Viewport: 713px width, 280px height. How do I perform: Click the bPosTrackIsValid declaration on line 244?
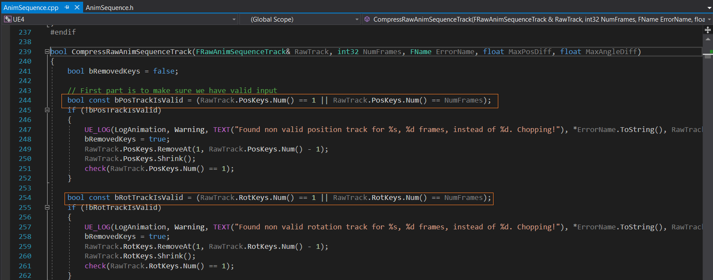tap(279, 100)
